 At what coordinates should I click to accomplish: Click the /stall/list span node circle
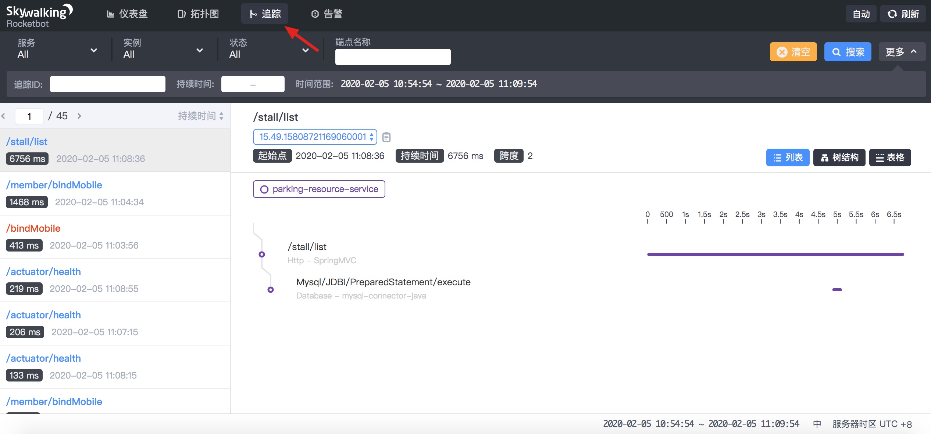(262, 254)
